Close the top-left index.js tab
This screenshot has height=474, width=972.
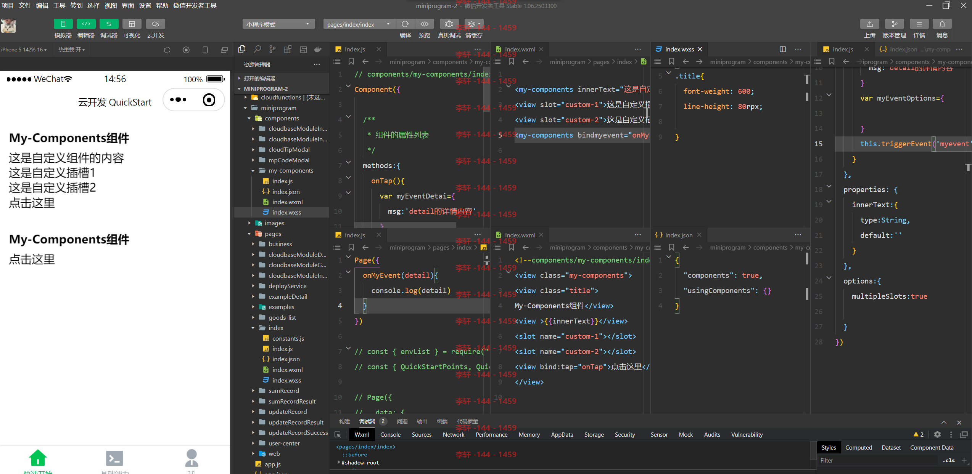(378, 49)
